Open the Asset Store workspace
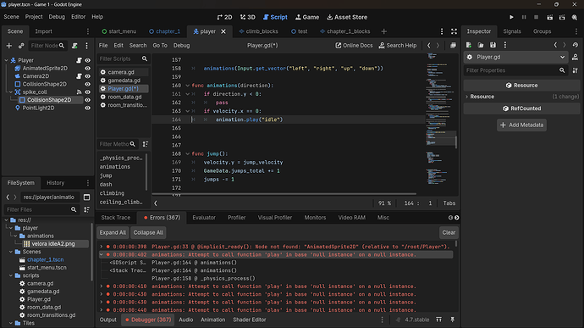Screen dimensions: 584x328 [347, 17]
